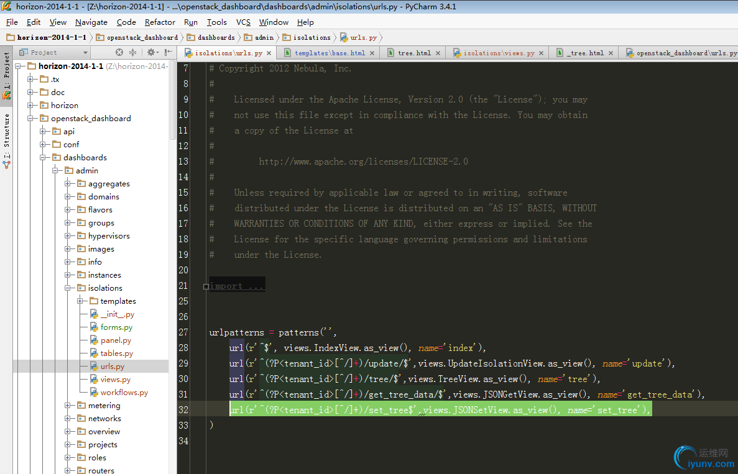
Task: Select forms.py in the project tree
Action: (116, 327)
